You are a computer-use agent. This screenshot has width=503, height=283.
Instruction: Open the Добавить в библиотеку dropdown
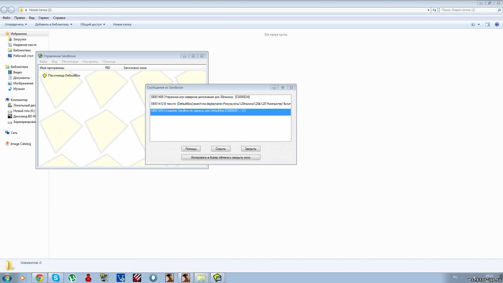tap(54, 25)
